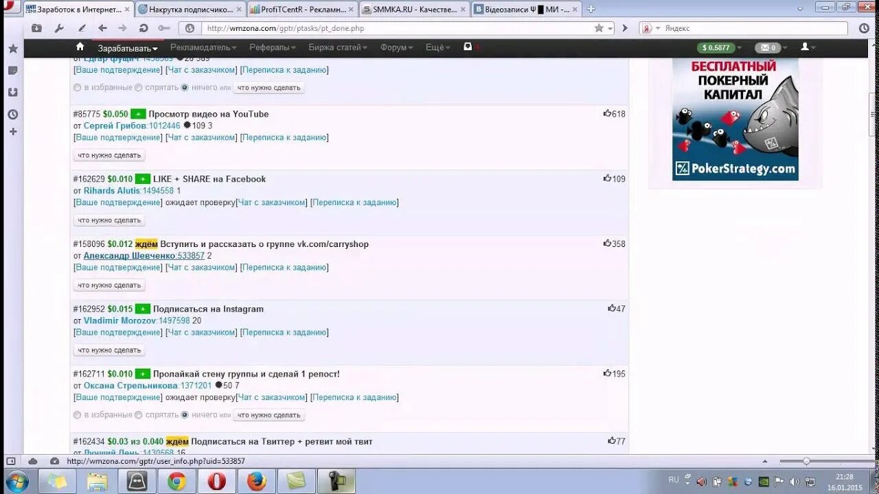The image size is (879, 494).
Task: Click the key password wand icon
Action: [x=163, y=28]
